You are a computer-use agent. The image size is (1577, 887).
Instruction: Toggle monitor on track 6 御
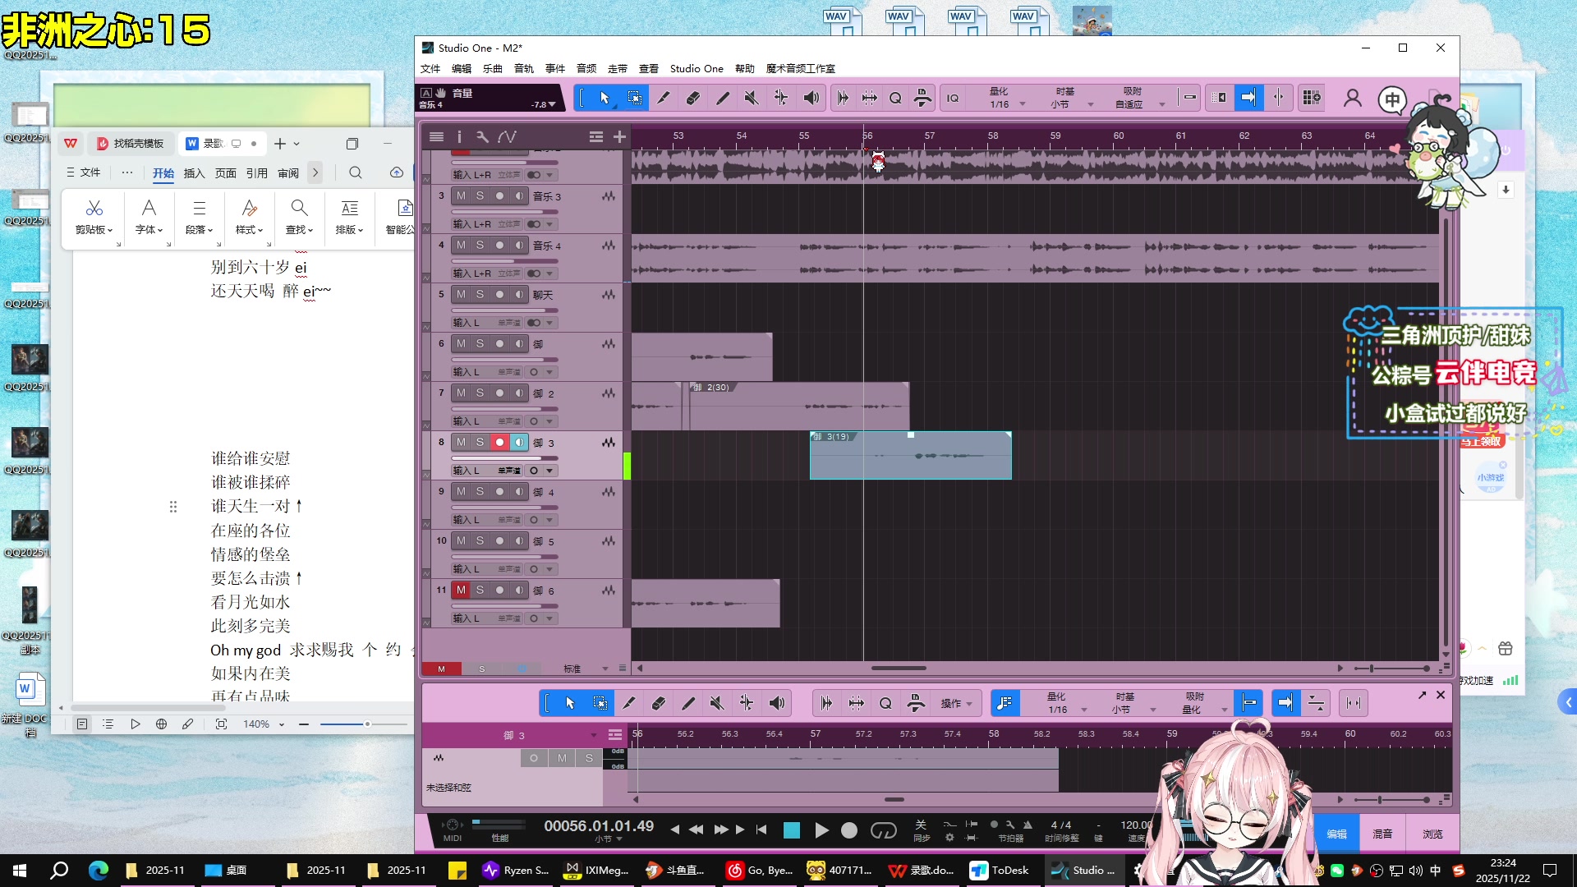pyautogui.click(x=518, y=343)
